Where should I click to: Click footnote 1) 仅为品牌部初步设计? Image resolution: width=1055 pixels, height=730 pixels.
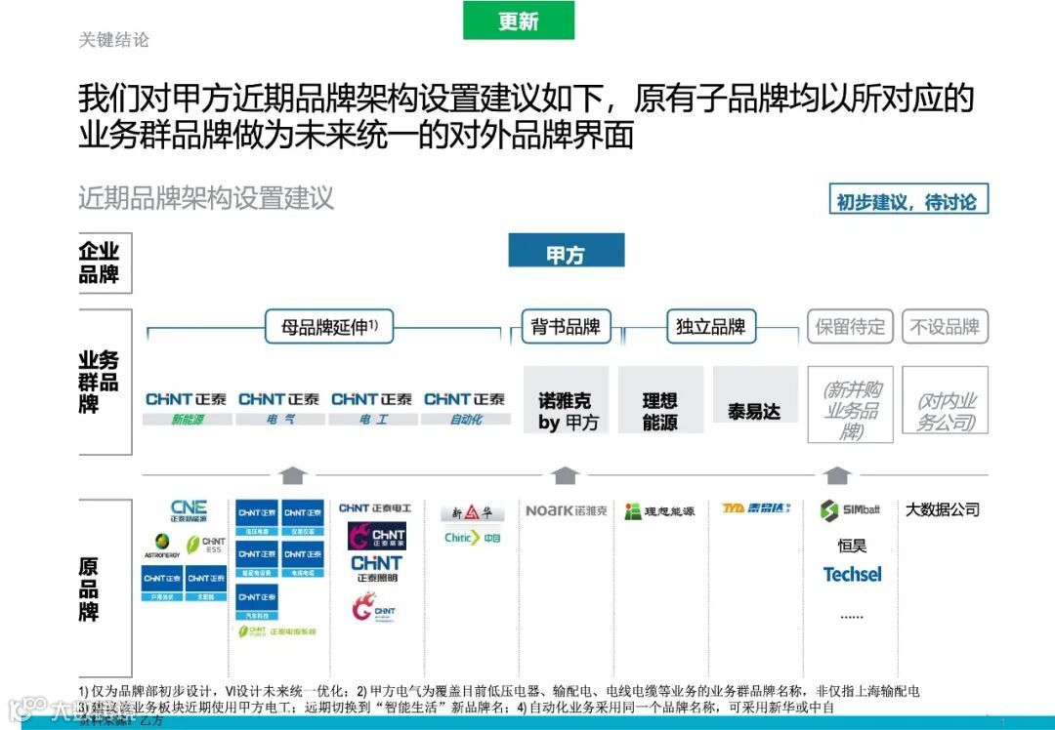tap(214, 690)
